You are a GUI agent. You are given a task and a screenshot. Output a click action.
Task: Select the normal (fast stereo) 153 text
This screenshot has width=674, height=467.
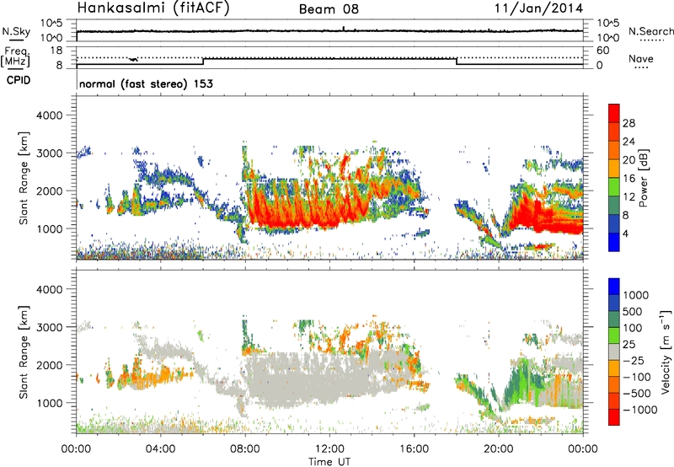pos(146,83)
